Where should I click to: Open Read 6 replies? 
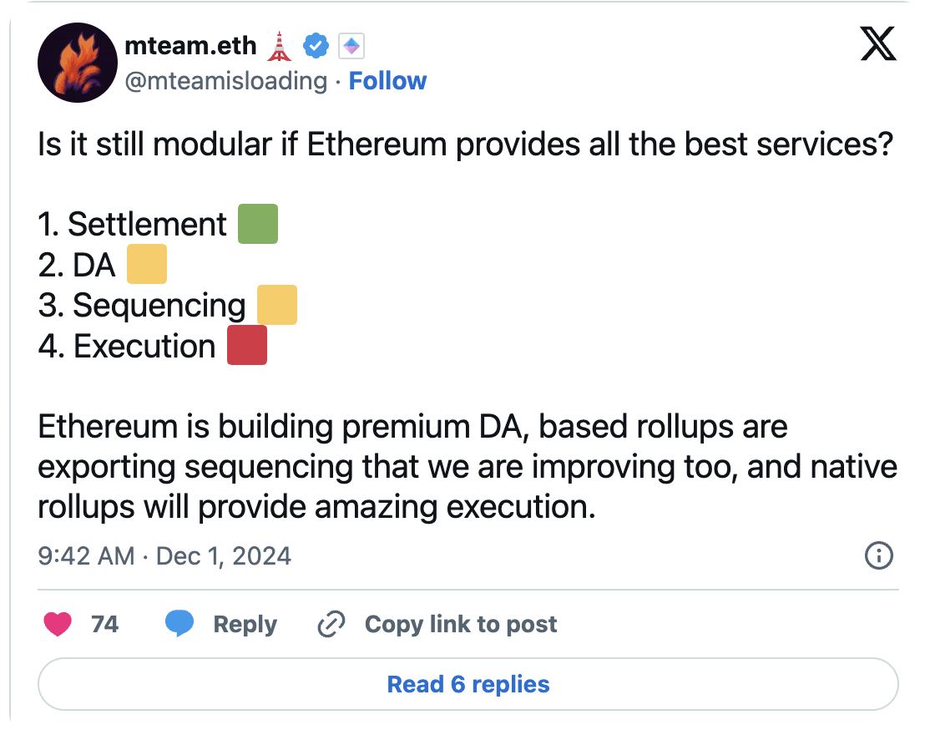point(468,685)
